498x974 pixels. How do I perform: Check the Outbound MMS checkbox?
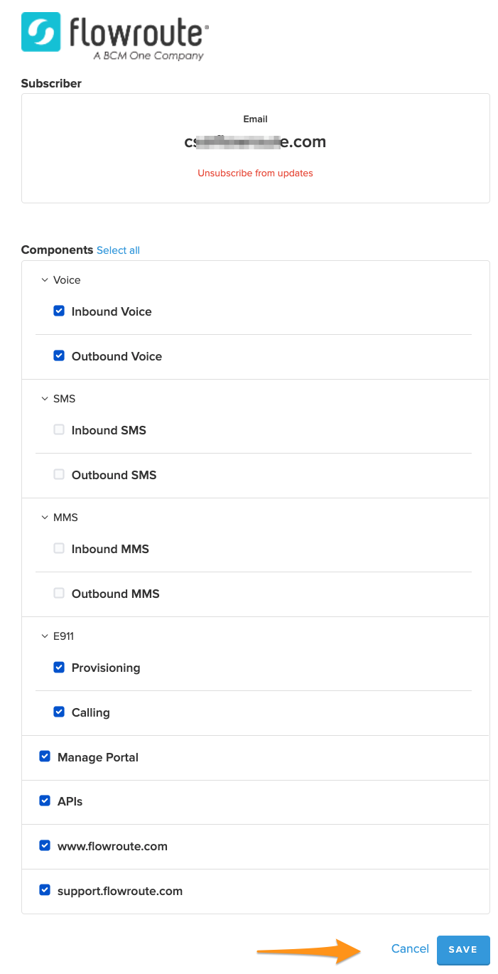59,593
